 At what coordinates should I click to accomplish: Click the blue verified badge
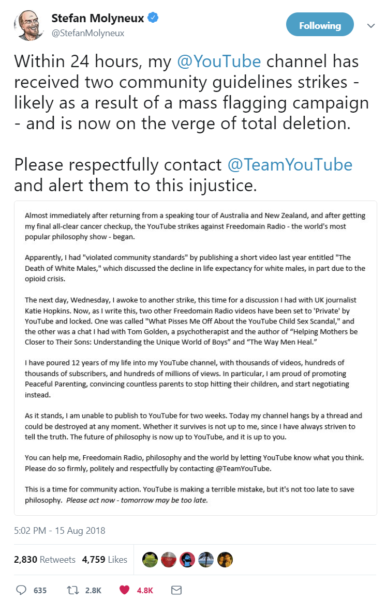pos(153,18)
